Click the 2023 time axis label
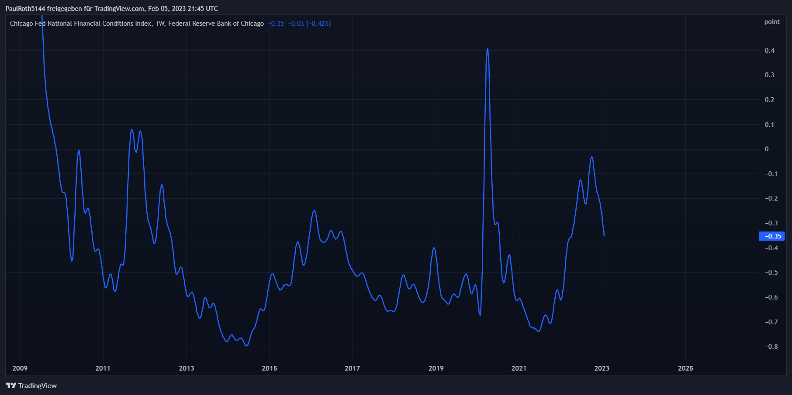792x395 pixels. pyautogui.click(x=602, y=368)
